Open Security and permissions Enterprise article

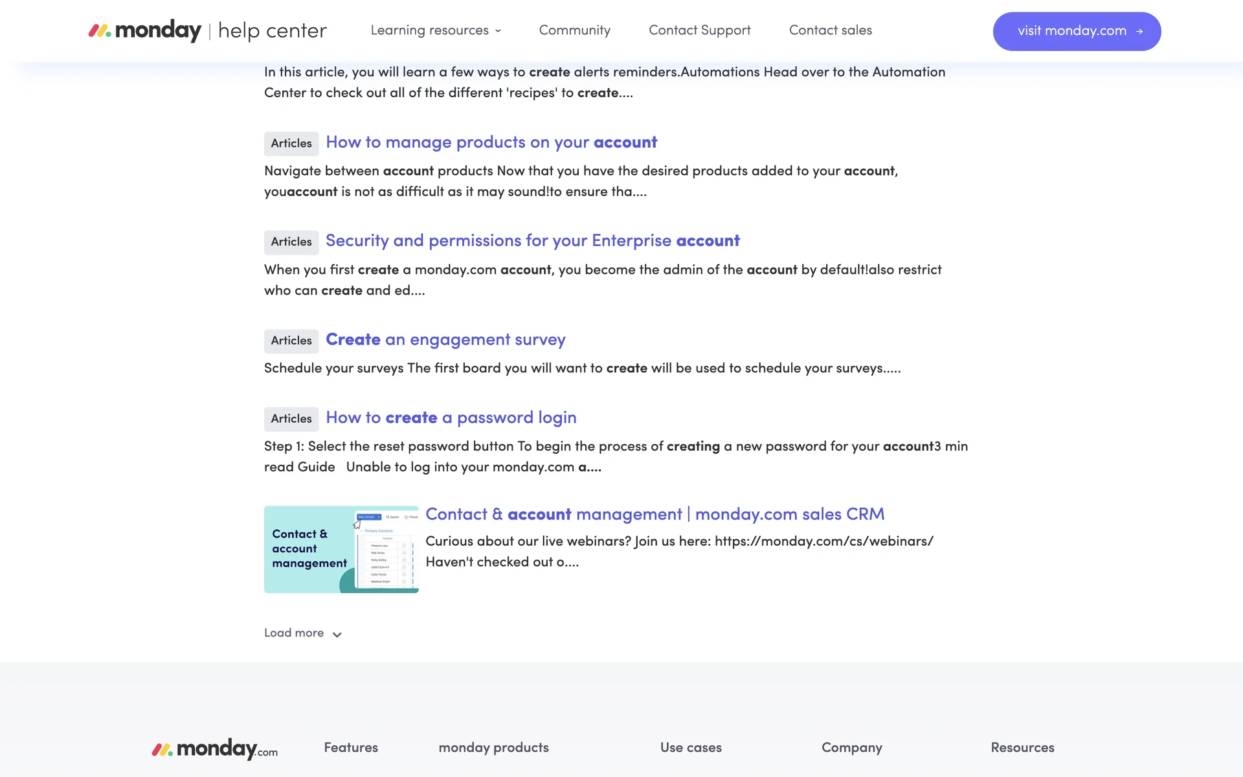click(532, 241)
